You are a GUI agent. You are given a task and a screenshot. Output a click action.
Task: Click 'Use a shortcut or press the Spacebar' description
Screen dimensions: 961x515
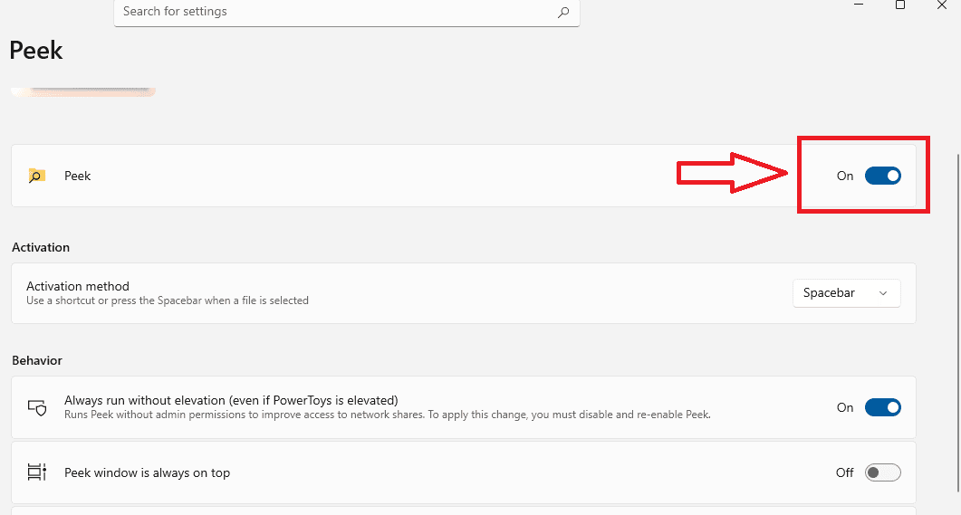point(168,300)
